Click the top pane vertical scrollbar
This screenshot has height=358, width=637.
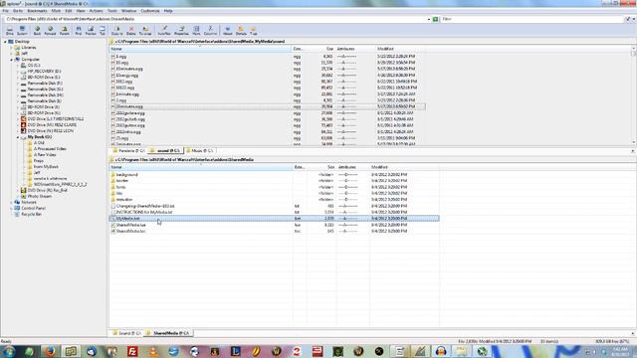pos(634,95)
